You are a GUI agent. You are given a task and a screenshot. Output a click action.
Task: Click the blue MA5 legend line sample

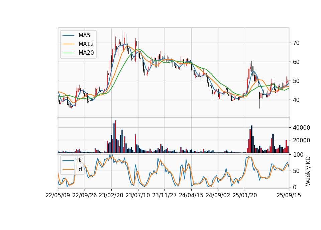click(68, 35)
